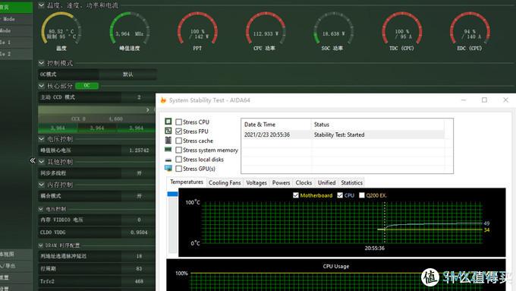516x291 pixels.
Task: Click the green CCX 0 core slider bar
Action: pos(97,109)
